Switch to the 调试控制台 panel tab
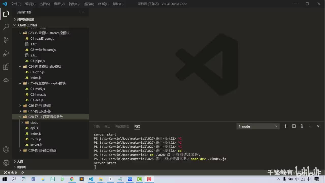 point(122,126)
